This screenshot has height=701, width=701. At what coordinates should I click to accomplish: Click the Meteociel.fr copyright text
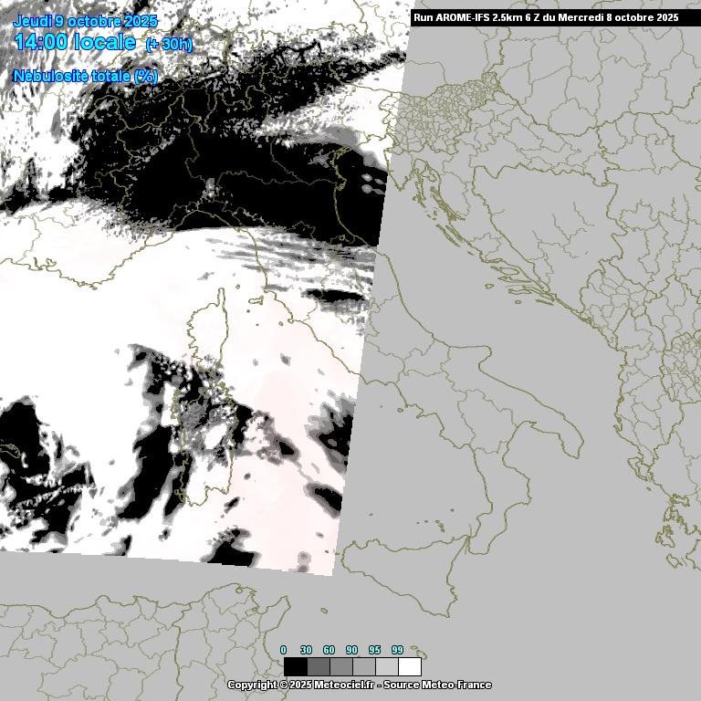301,685
